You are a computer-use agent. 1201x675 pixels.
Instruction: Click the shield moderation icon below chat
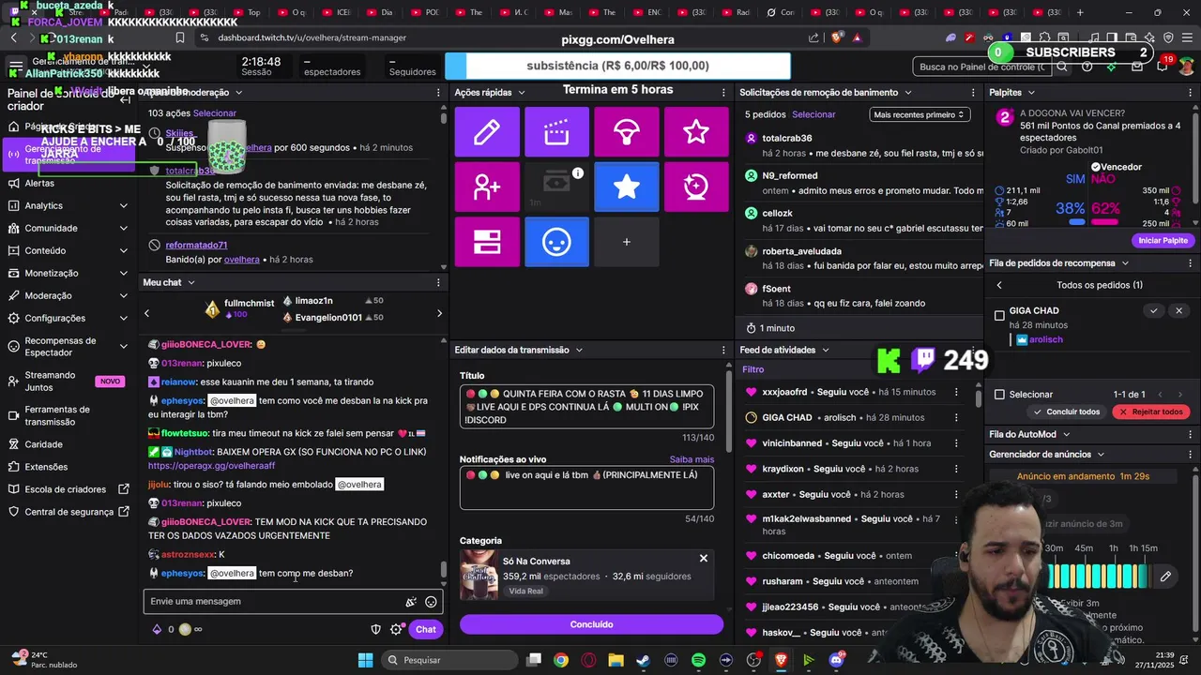(376, 630)
